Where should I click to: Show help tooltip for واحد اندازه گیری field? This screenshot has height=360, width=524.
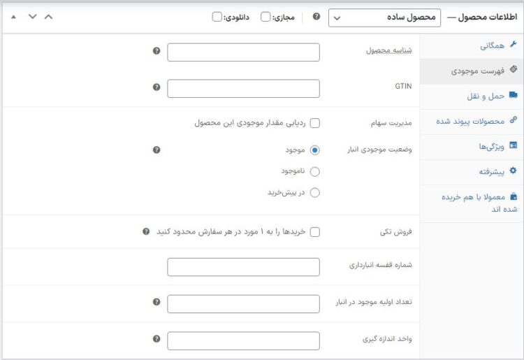point(157,338)
